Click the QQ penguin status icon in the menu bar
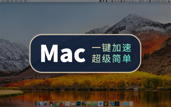171x107 pixels. point(106,1)
